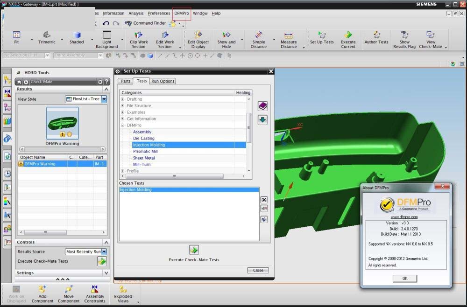Open the clock History sidebar tab
The height and width of the screenshot is (307, 467).
(7, 174)
